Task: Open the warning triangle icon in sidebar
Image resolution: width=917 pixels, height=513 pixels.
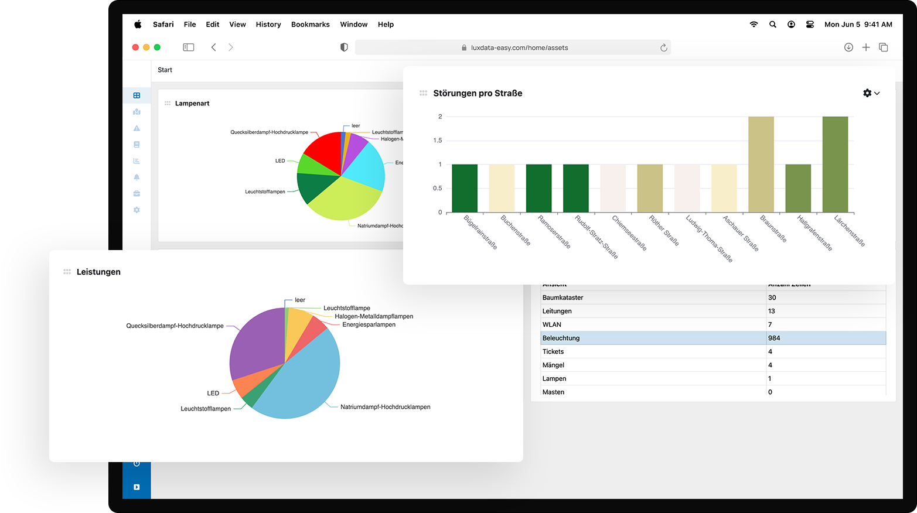Action: coord(137,128)
